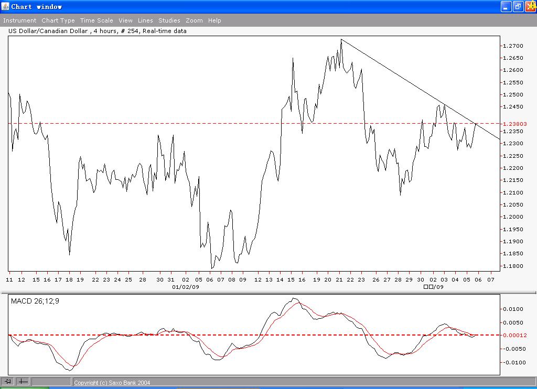537x389 pixels.
Task: Click the 0.0100 MACD axis label
Action: 513,309
